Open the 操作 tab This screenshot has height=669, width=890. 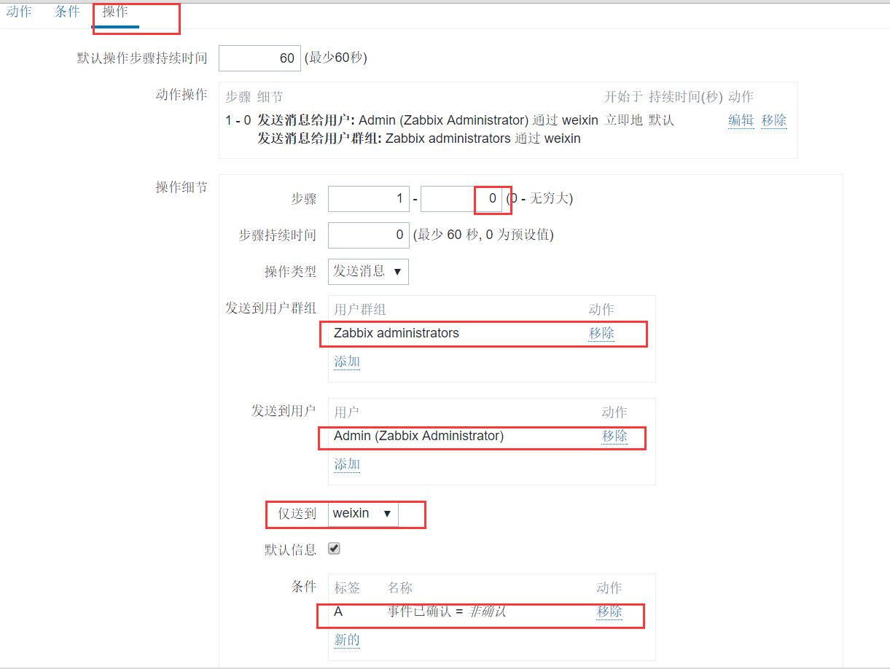tap(115, 12)
